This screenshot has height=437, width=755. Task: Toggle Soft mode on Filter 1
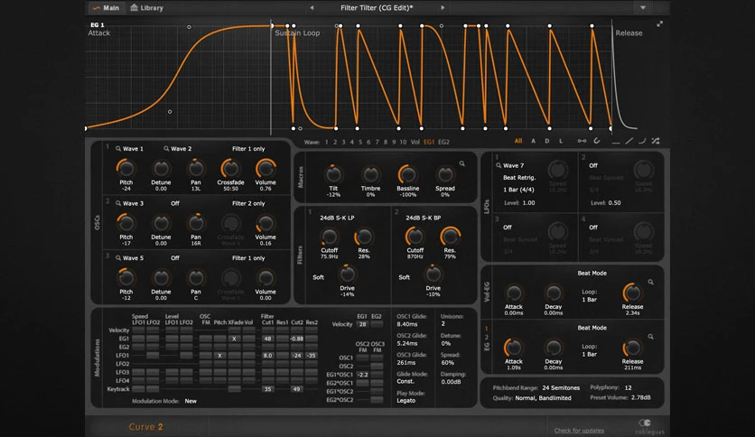coord(318,277)
